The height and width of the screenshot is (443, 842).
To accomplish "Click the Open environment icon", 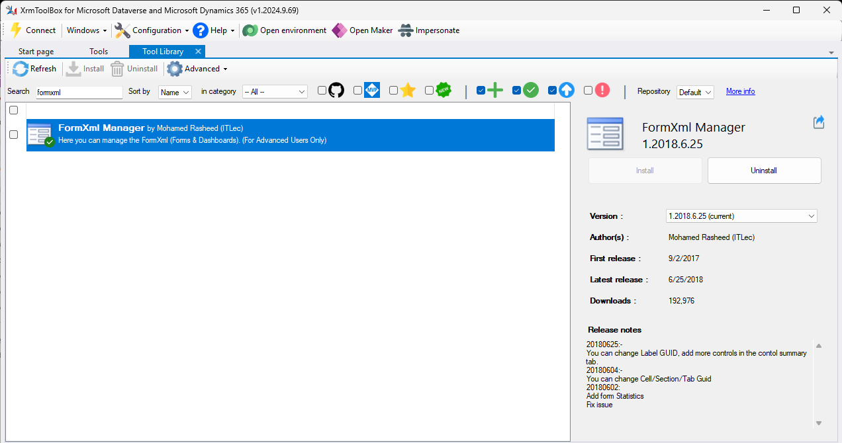I will [250, 30].
